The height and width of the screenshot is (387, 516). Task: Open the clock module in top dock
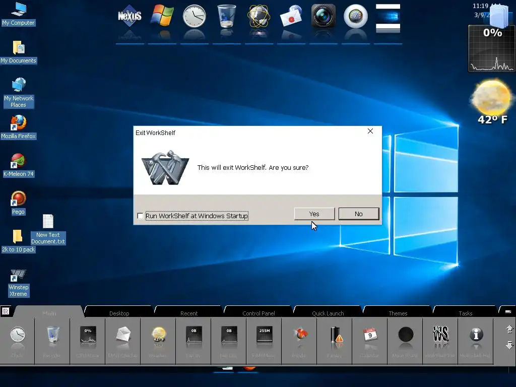[194, 16]
